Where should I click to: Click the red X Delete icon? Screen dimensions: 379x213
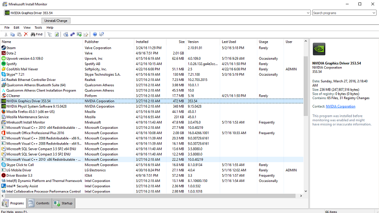(26, 34)
